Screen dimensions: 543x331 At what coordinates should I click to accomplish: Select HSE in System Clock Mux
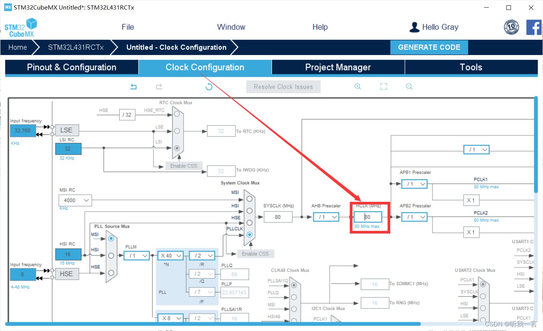(249, 222)
